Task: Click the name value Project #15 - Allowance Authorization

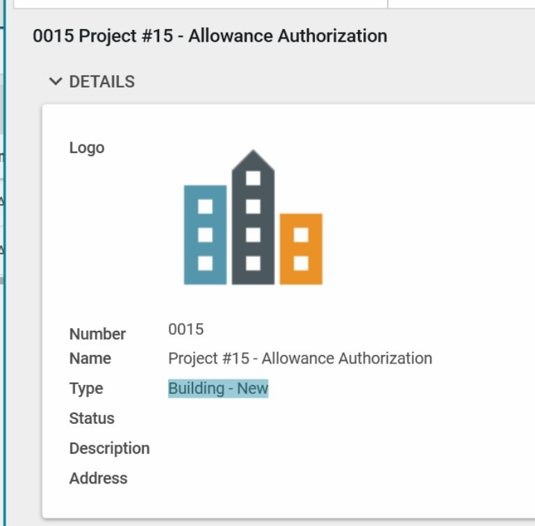Action: point(300,359)
